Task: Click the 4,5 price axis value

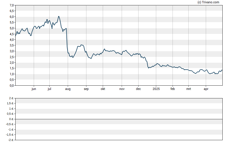Action: [12, 34]
